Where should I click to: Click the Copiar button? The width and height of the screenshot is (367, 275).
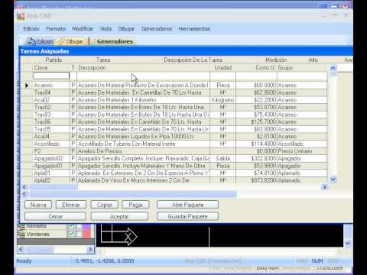tap(105, 205)
